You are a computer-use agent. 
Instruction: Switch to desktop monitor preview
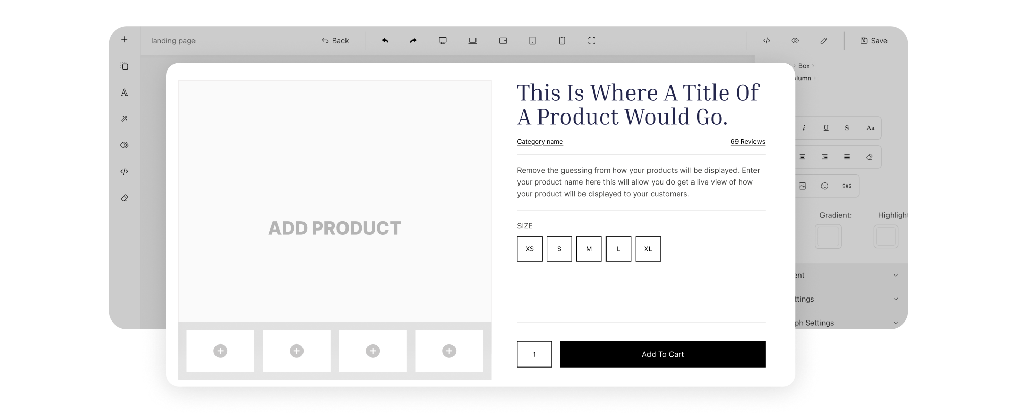tap(443, 41)
